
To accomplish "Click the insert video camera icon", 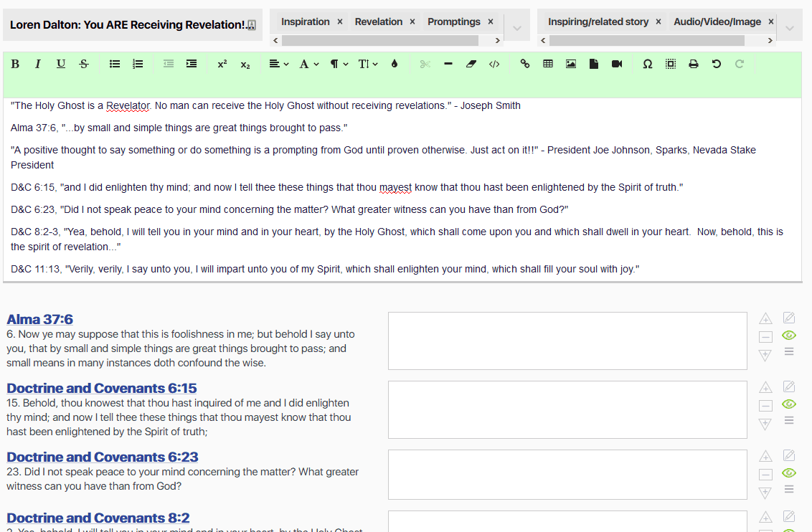I will pyautogui.click(x=617, y=64).
